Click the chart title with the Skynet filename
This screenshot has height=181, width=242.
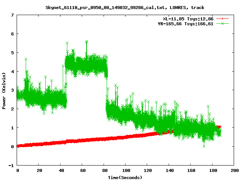[x=125, y=7]
